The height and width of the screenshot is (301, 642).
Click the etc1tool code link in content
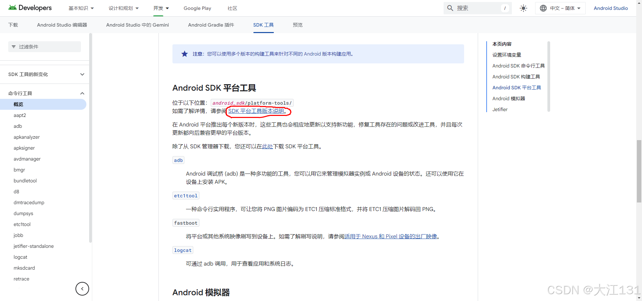[x=186, y=196]
